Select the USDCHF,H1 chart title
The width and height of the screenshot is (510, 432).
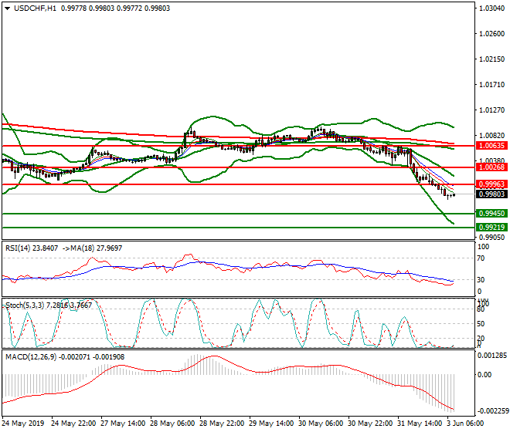pos(35,8)
